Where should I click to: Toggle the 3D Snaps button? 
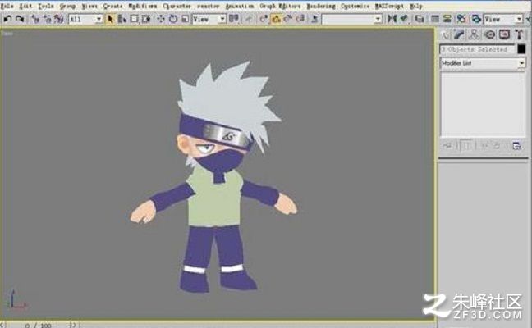tap(264, 19)
